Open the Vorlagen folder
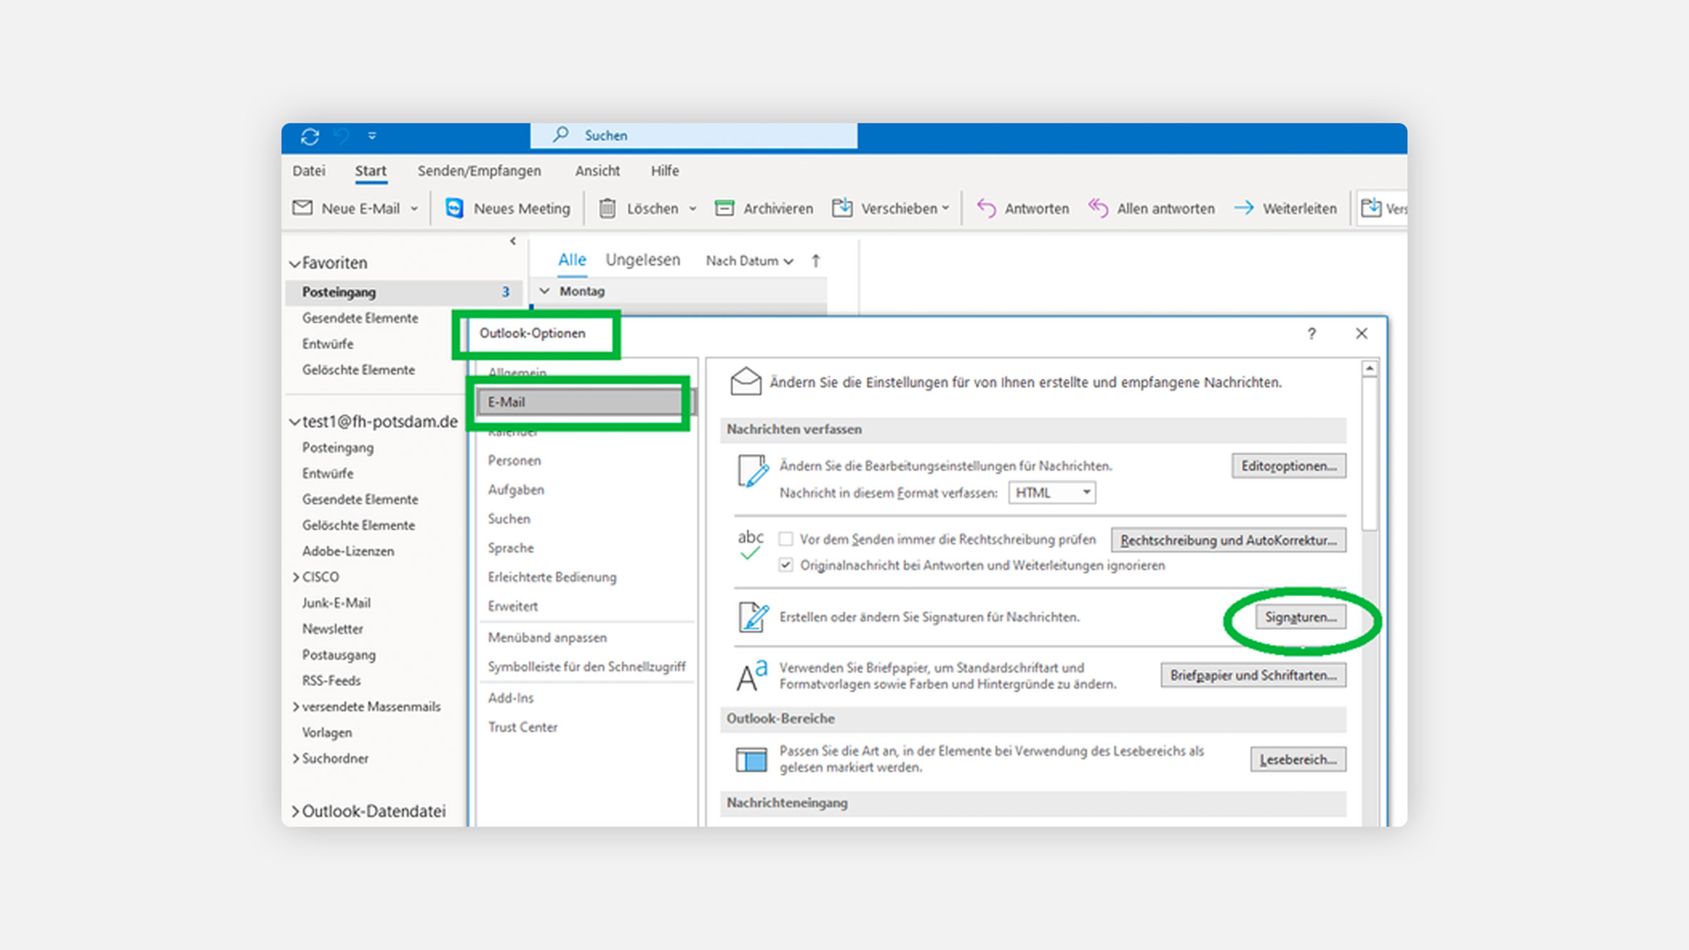This screenshot has width=1689, height=950. (x=327, y=733)
